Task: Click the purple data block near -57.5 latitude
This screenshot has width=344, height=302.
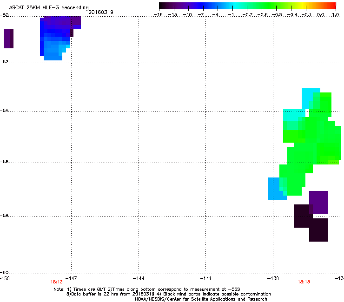Action: (318, 202)
